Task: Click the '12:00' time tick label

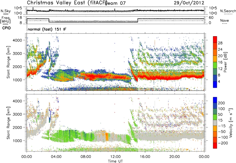Action: tap(115, 157)
